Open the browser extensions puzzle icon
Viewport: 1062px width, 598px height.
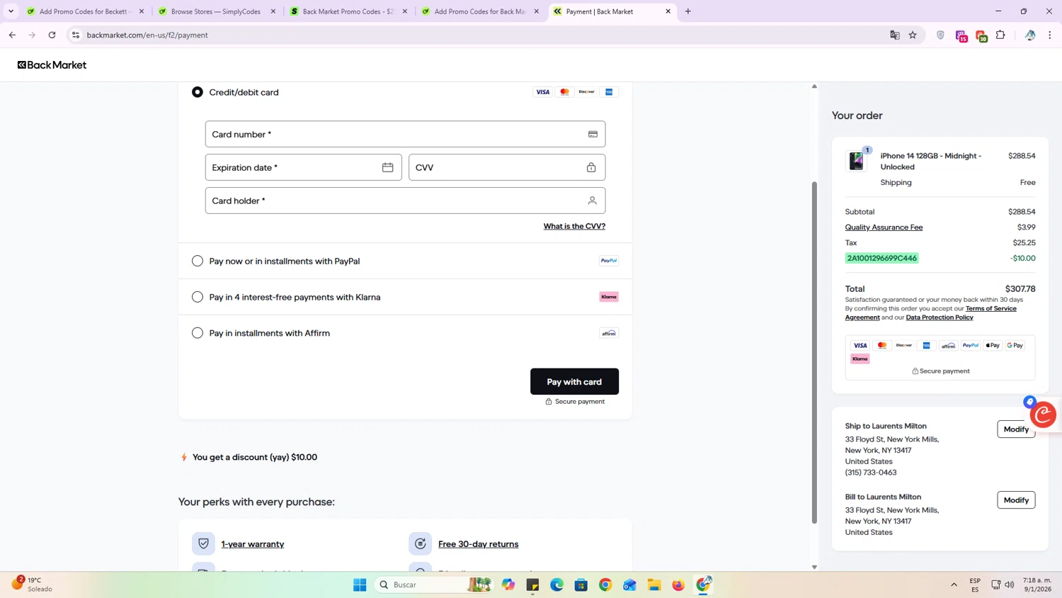[1000, 35]
